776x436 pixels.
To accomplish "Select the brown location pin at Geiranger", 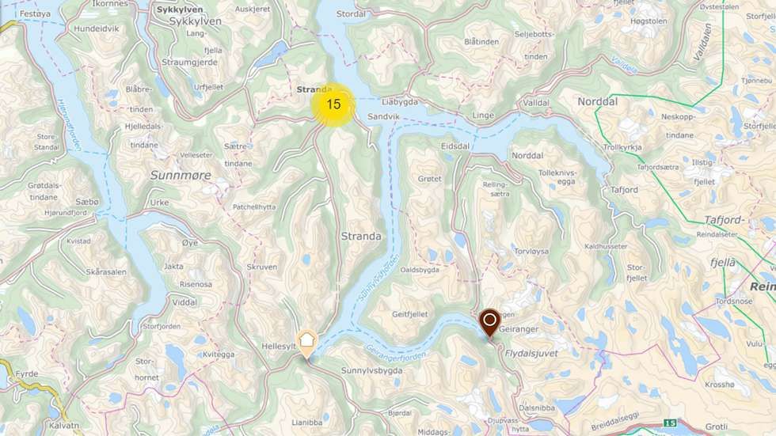I will [x=489, y=323].
